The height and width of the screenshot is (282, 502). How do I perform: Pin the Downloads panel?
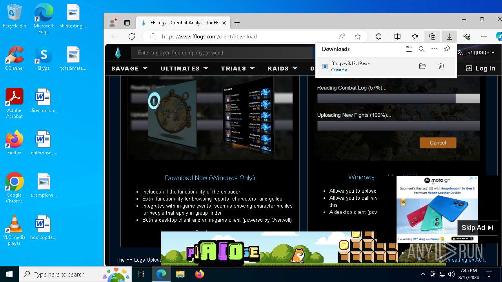point(447,49)
